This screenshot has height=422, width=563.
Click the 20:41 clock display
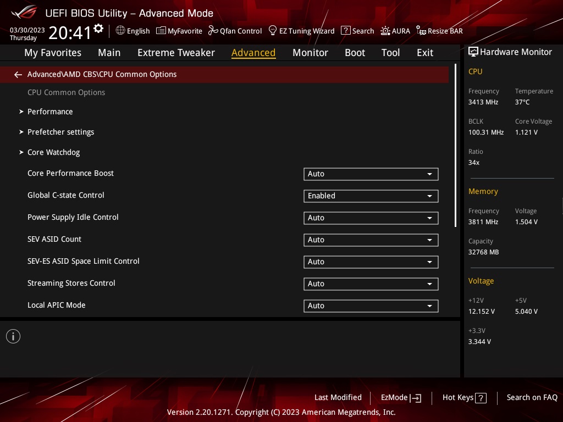coord(70,32)
